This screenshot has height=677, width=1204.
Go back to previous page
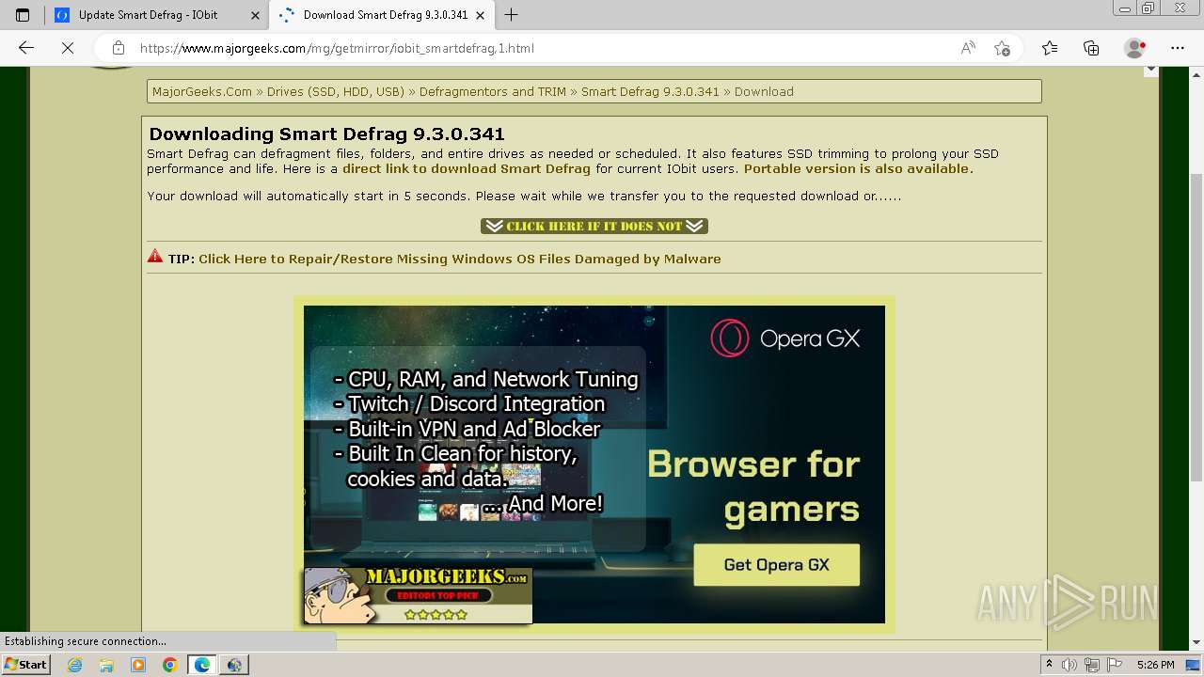pos(26,48)
